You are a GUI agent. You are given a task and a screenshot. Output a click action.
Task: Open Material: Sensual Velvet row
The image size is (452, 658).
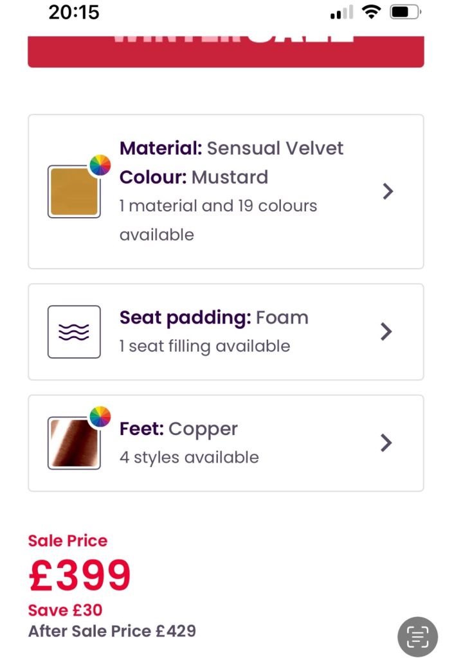[x=231, y=148]
